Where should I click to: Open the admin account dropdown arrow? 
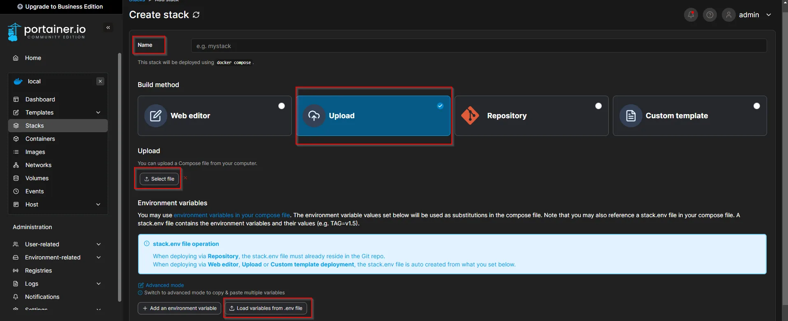[769, 15]
